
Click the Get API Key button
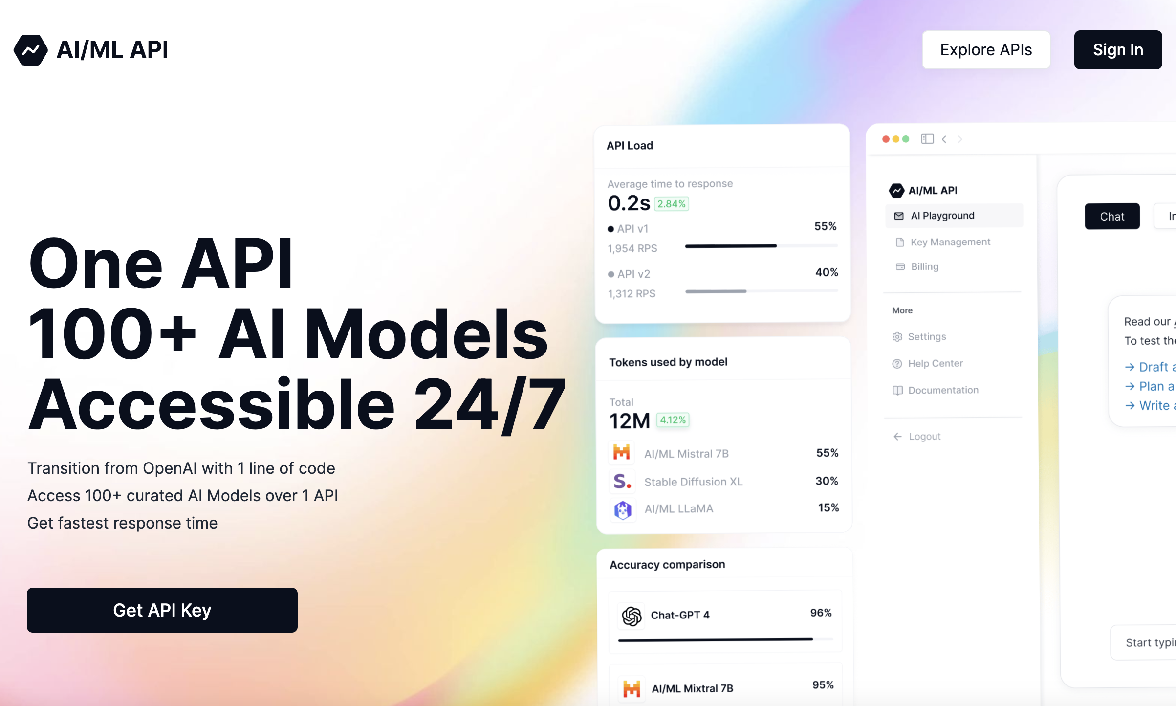162,610
